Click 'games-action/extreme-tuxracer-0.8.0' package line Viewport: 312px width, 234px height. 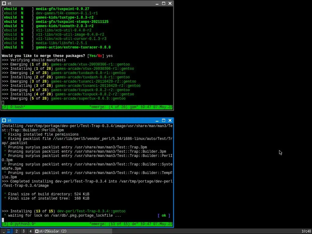(x=73, y=47)
